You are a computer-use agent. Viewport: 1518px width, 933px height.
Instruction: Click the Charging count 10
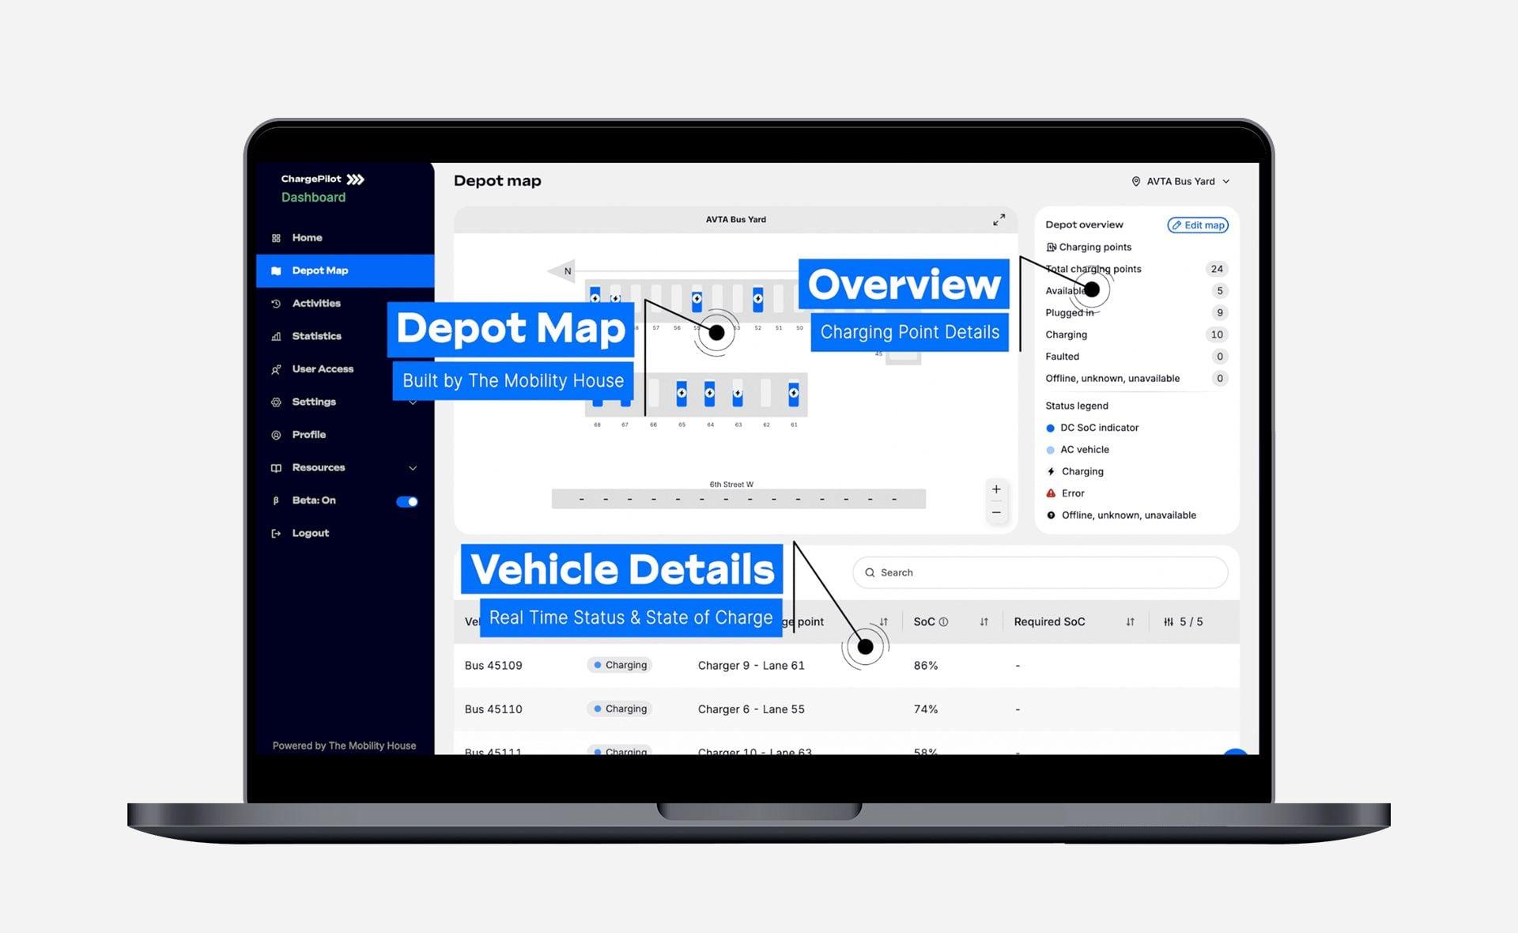click(1217, 334)
